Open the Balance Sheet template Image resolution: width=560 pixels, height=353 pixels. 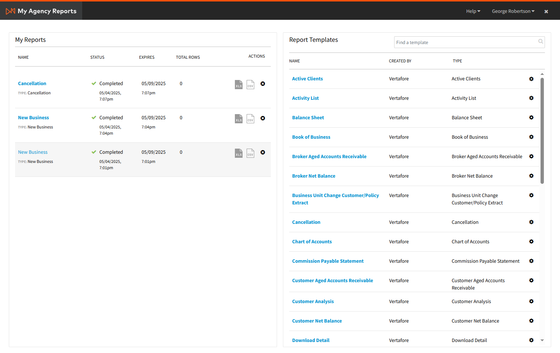pos(308,118)
